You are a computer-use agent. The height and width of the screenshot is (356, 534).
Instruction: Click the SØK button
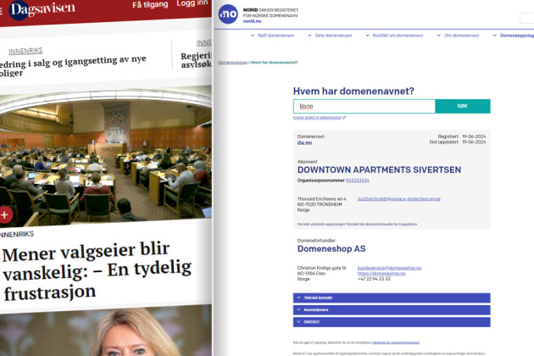[x=463, y=106]
